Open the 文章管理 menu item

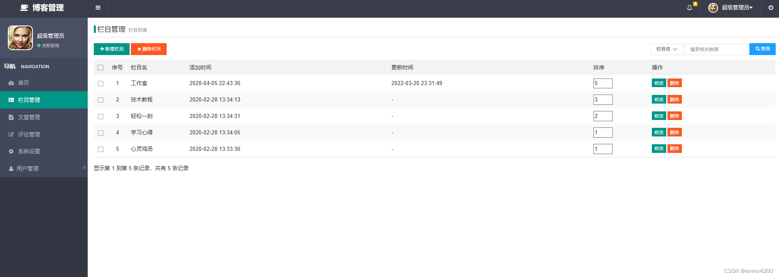click(x=44, y=117)
